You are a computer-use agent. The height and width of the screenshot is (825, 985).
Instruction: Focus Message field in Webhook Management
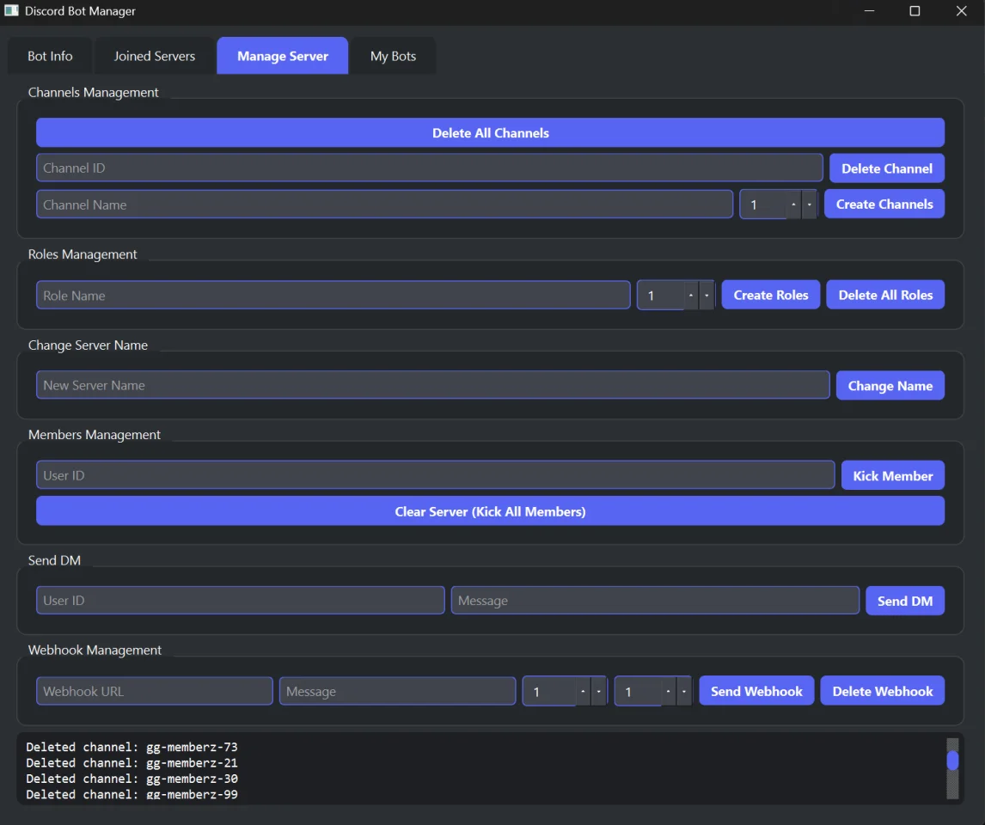pos(398,691)
